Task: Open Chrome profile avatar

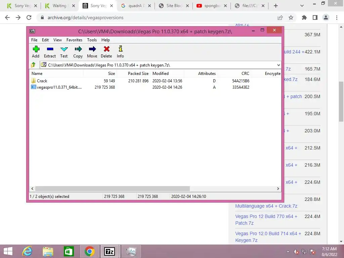Action: point(326,17)
